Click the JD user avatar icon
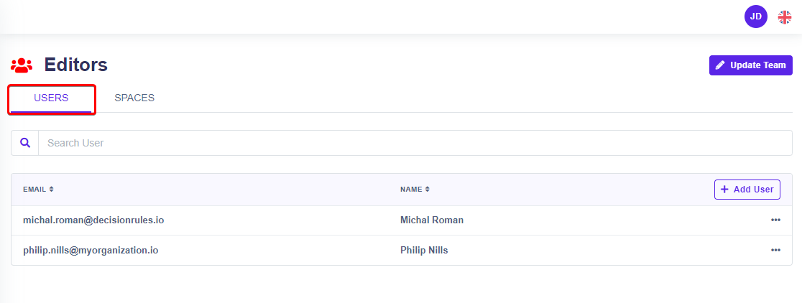 pos(755,17)
